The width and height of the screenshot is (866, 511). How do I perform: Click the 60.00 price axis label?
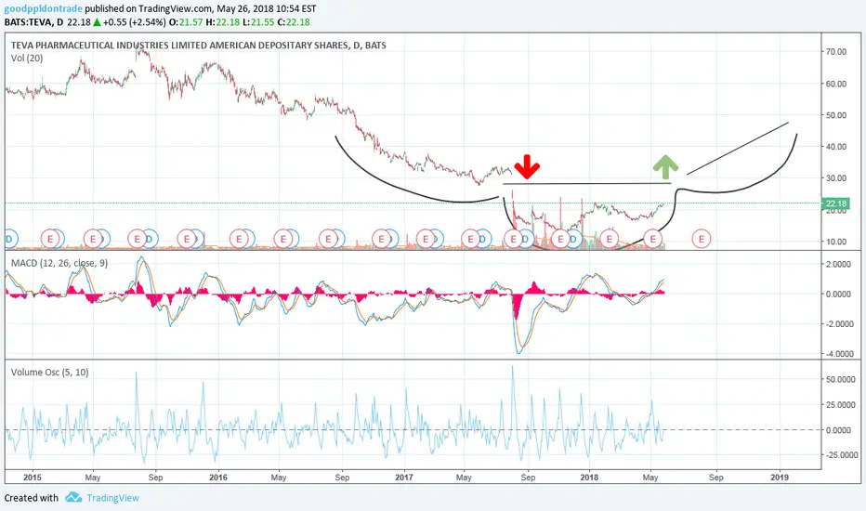[x=836, y=84]
